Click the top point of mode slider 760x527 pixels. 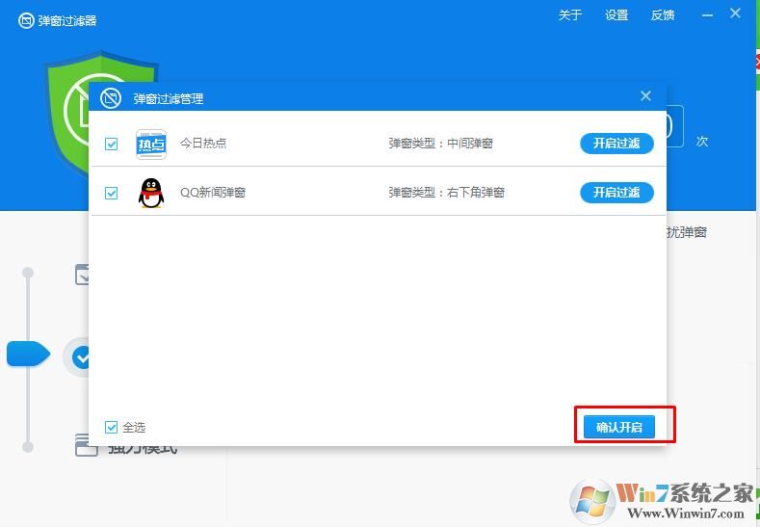28,273
